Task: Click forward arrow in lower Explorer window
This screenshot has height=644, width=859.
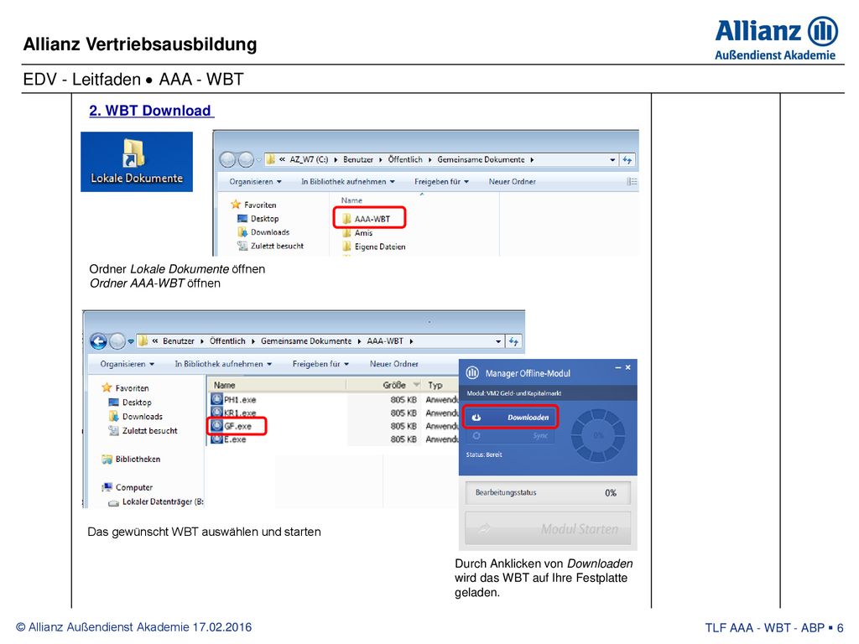Action: pyautogui.click(x=117, y=341)
